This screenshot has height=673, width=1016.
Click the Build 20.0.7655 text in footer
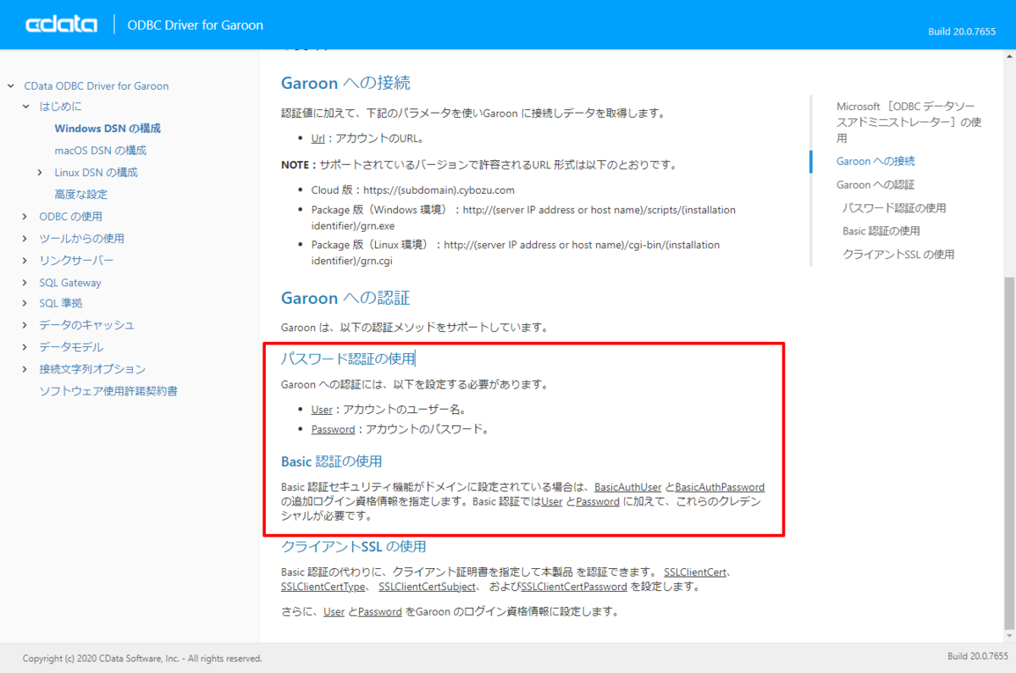coord(978,657)
